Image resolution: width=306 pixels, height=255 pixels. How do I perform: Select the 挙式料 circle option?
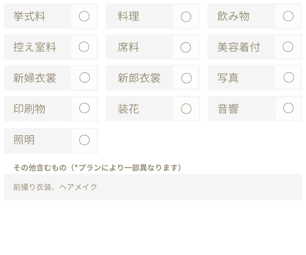coord(84,16)
